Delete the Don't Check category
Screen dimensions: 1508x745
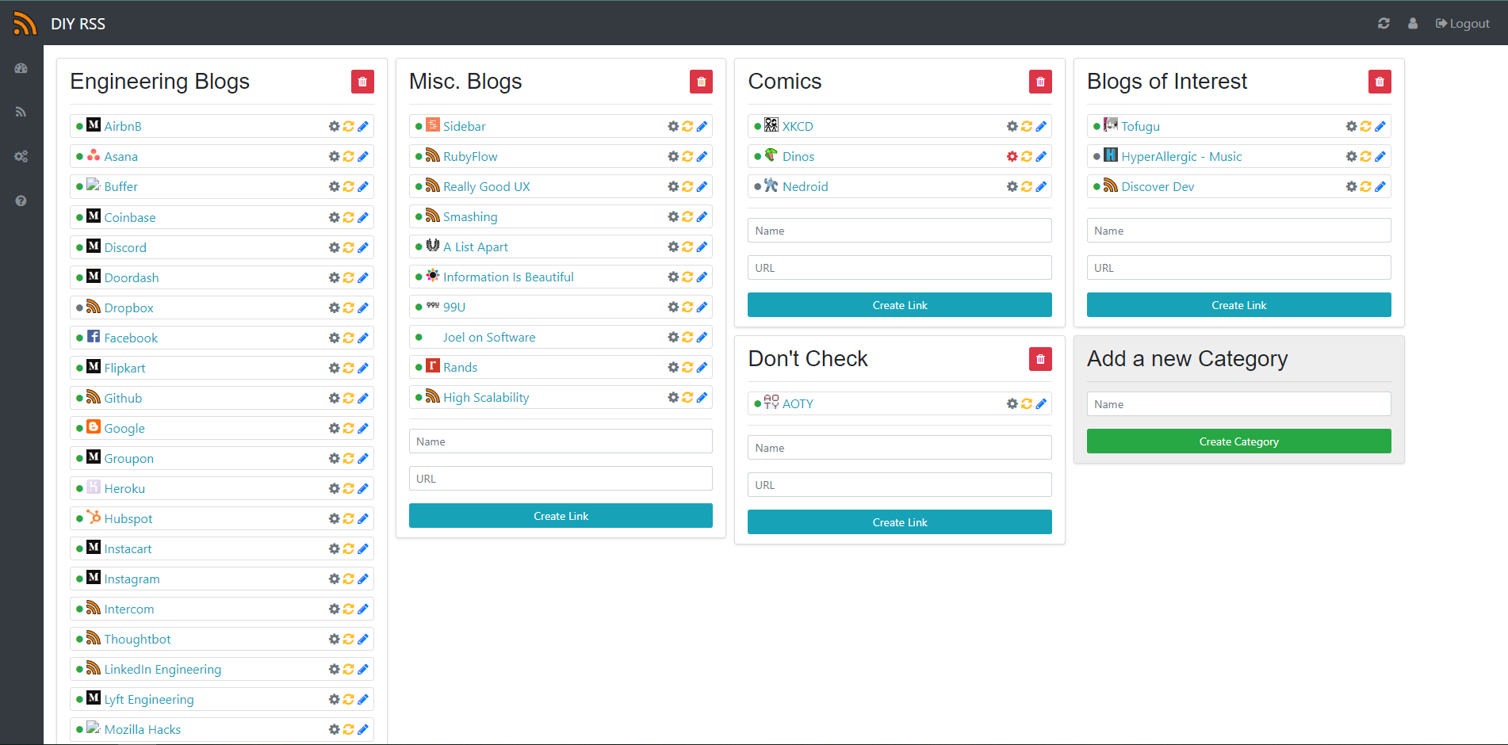tap(1040, 359)
